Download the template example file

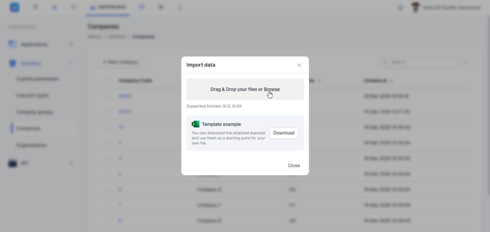(x=284, y=133)
